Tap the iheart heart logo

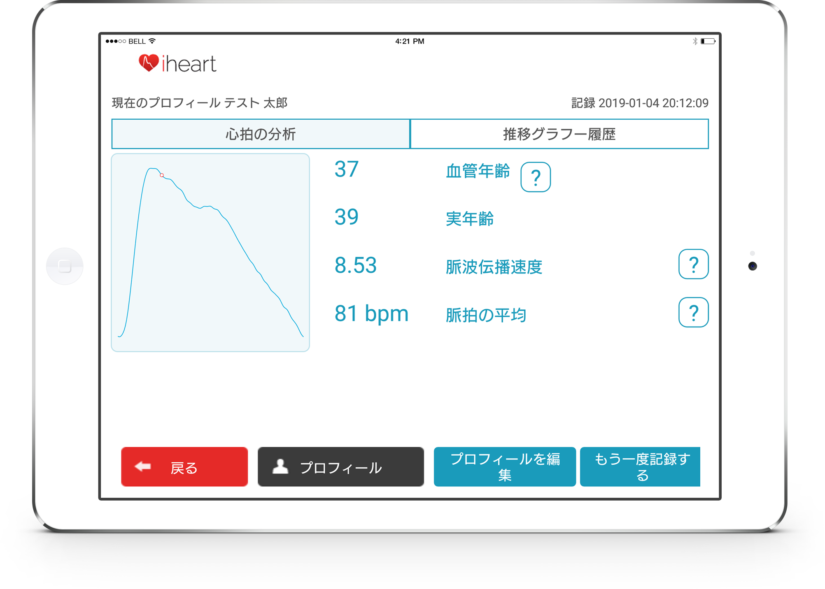[x=148, y=63]
